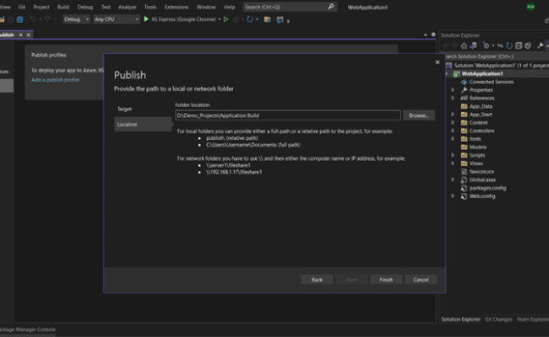Open the Any CPU platform dropdown

[x=117, y=19]
